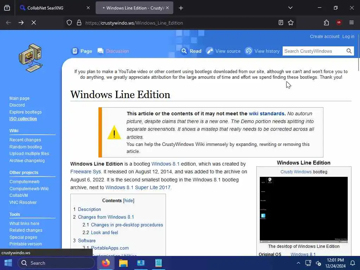360x270 pixels.
Task: Open the Windows Line Edition desktop screenshot
Action: pos(303,210)
